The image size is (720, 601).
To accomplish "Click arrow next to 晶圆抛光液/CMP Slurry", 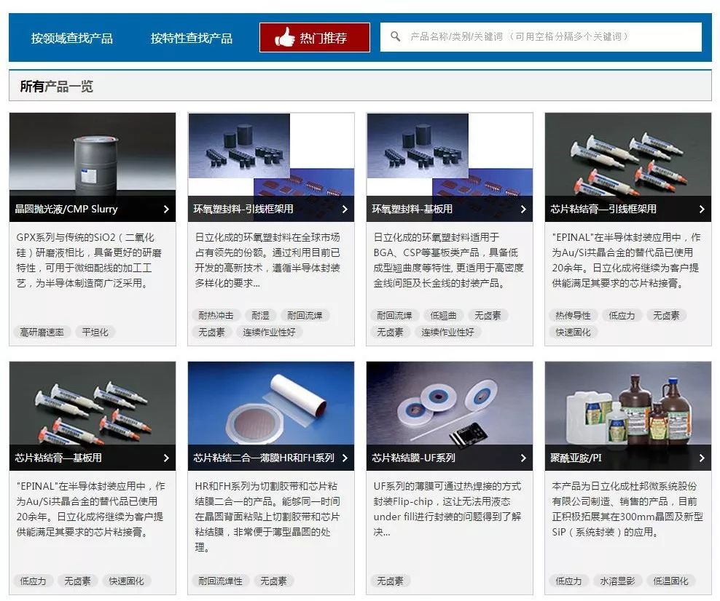I will tap(166, 209).
